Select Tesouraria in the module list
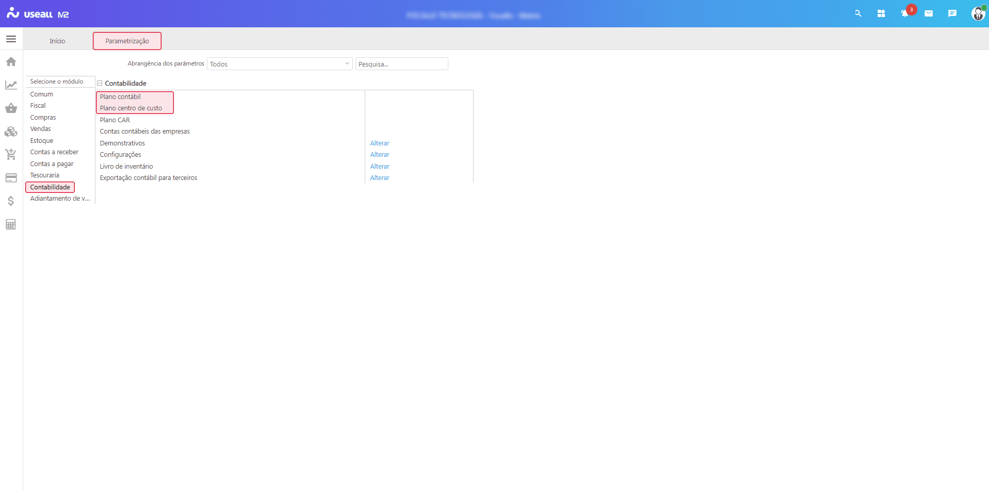This screenshot has width=989, height=490. click(45, 175)
